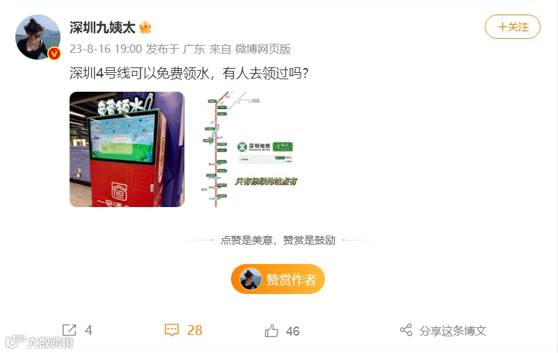
Task: Click the 微博网页版 source link
Action: (263, 49)
